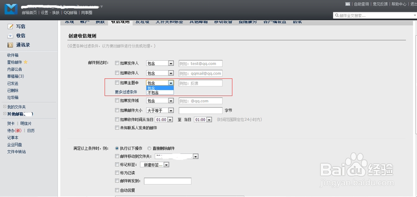The height and width of the screenshot is (197, 417).
Task: Open the 垃圾箱 folder
Action: pyautogui.click(x=13, y=98)
